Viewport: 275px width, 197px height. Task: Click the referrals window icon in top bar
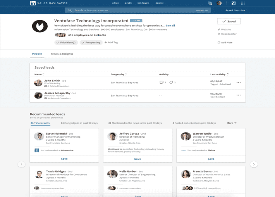(x=234, y=3)
